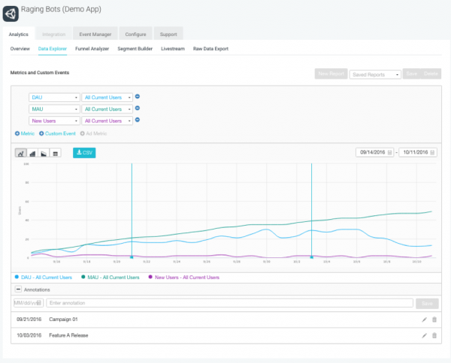Remove the MAU metric row
451x363 pixels.
point(138,108)
